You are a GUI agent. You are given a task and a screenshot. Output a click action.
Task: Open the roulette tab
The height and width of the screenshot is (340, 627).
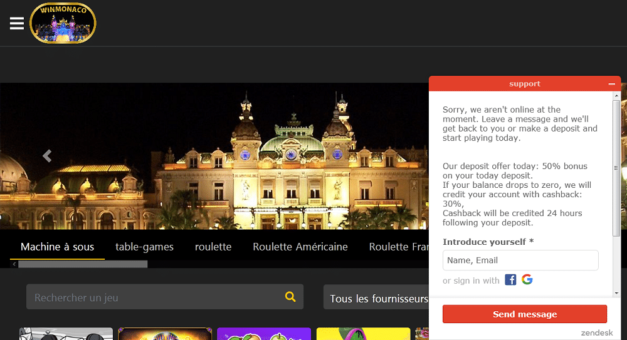[x=213, y=247]
